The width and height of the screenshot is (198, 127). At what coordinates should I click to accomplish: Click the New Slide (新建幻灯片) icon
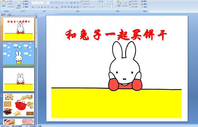click(x=19, y=3)
